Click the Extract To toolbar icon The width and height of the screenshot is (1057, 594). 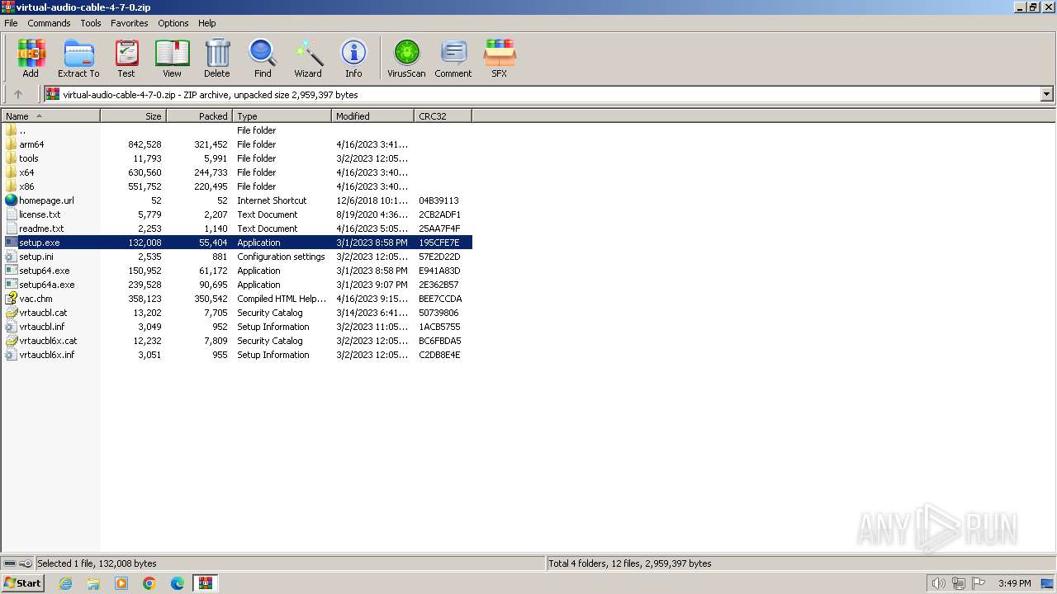click(x=78, y=58)
